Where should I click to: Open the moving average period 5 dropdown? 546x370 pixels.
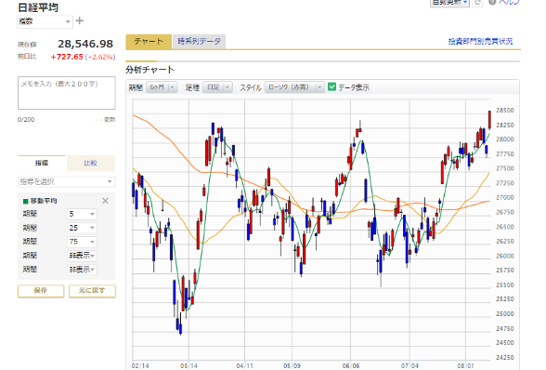[82, 214]
